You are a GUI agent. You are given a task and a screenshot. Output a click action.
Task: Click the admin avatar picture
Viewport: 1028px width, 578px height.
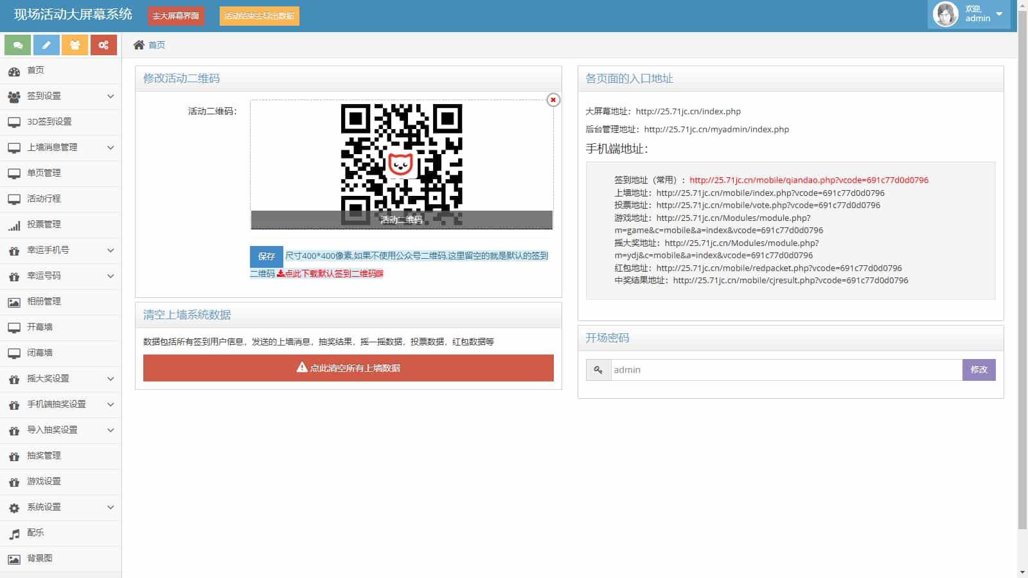[945, 14]
